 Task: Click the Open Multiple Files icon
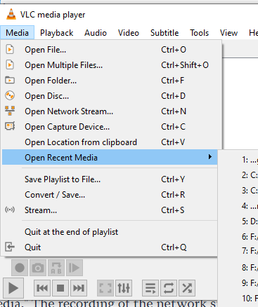click(10, 64)
